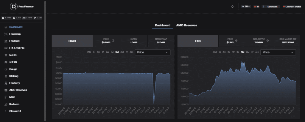Viewport: 305px width, 122px height.
Task: Click the AMO Reserves grid icon
Action: (6, 90)
